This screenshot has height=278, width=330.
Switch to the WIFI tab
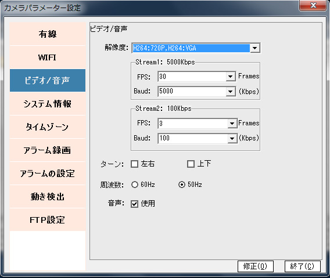point(48,57)
